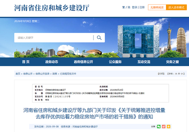The image size is (189, 132).
Task: Open 互动交流 navigation tab
Action: [x=144, y=62]
